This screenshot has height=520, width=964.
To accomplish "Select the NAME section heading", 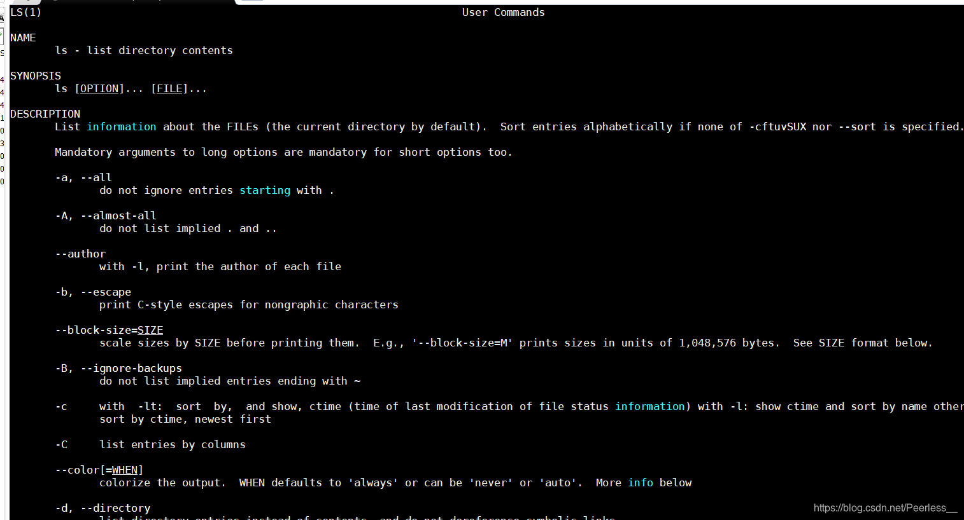I will [x=23, y=38].
